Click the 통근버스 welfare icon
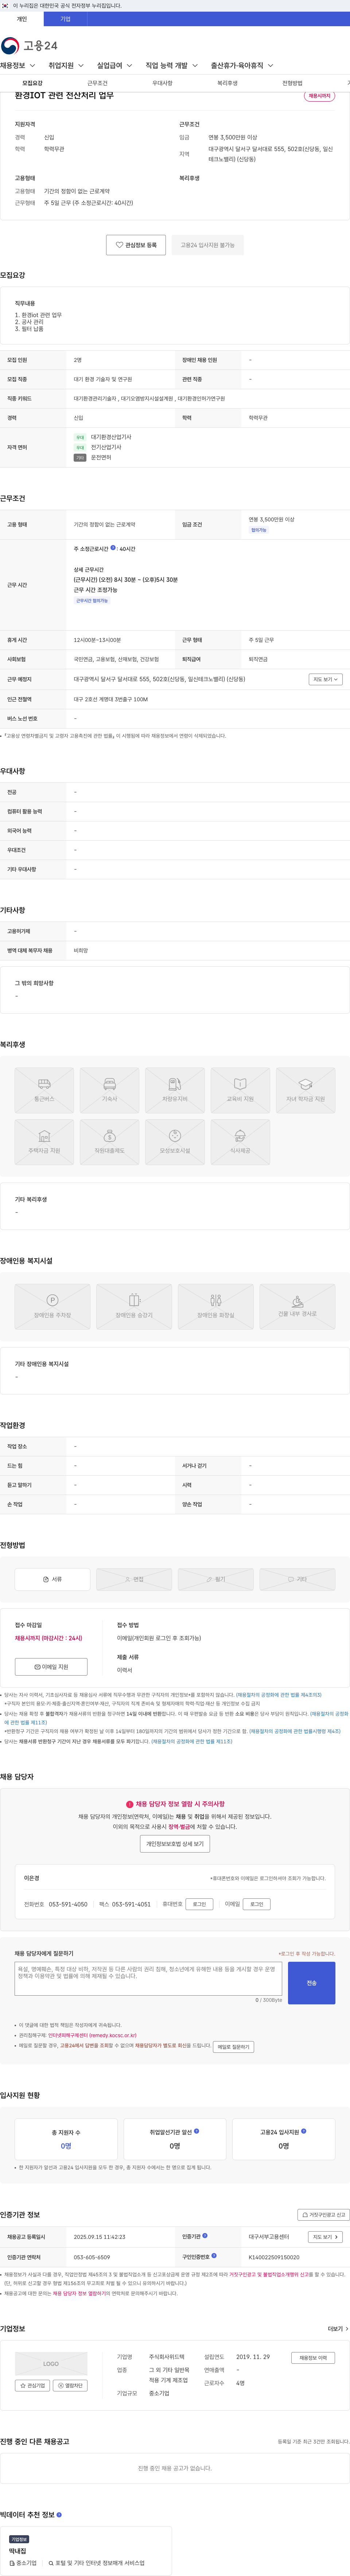The width and height of the screenshot is (350, 2576). 44,1090
